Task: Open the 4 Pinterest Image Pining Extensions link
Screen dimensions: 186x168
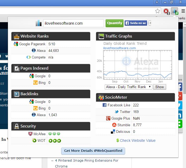Action: click(87, 163)
